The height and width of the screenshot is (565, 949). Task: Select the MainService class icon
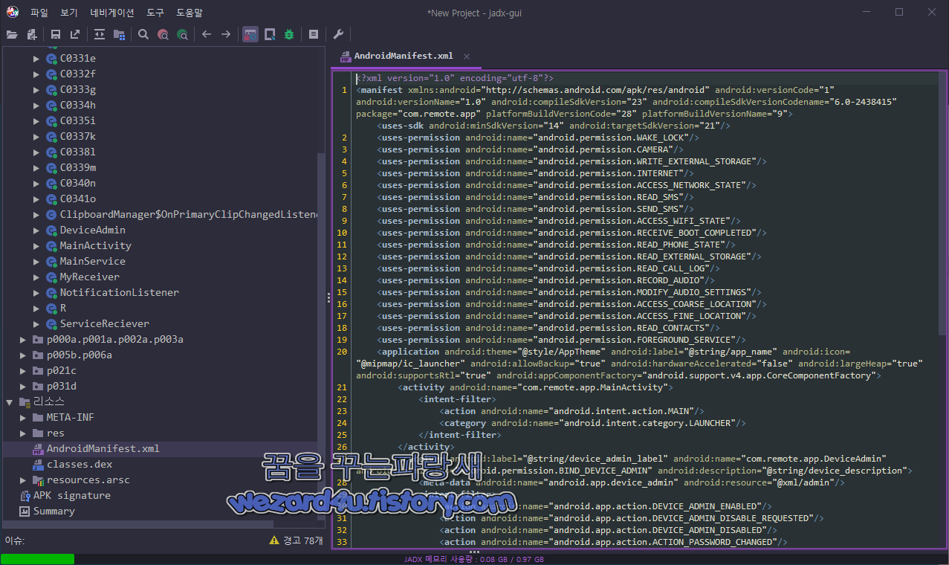pyautogui.click(x=51, y=261)
